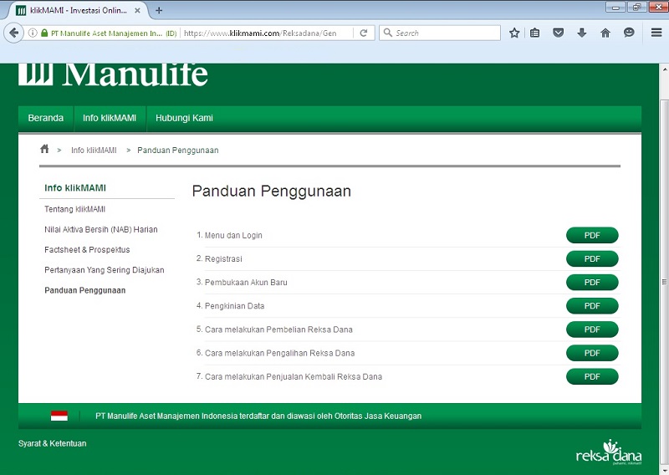
Task: Open the Hello chat smiley icon
Action: [x=629, y=33]
